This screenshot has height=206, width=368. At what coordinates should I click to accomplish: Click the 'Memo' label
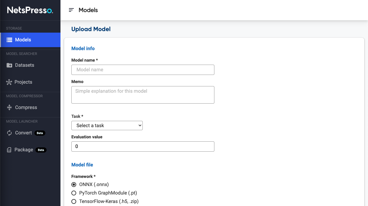pyautogui.click(x=77, y=82)
